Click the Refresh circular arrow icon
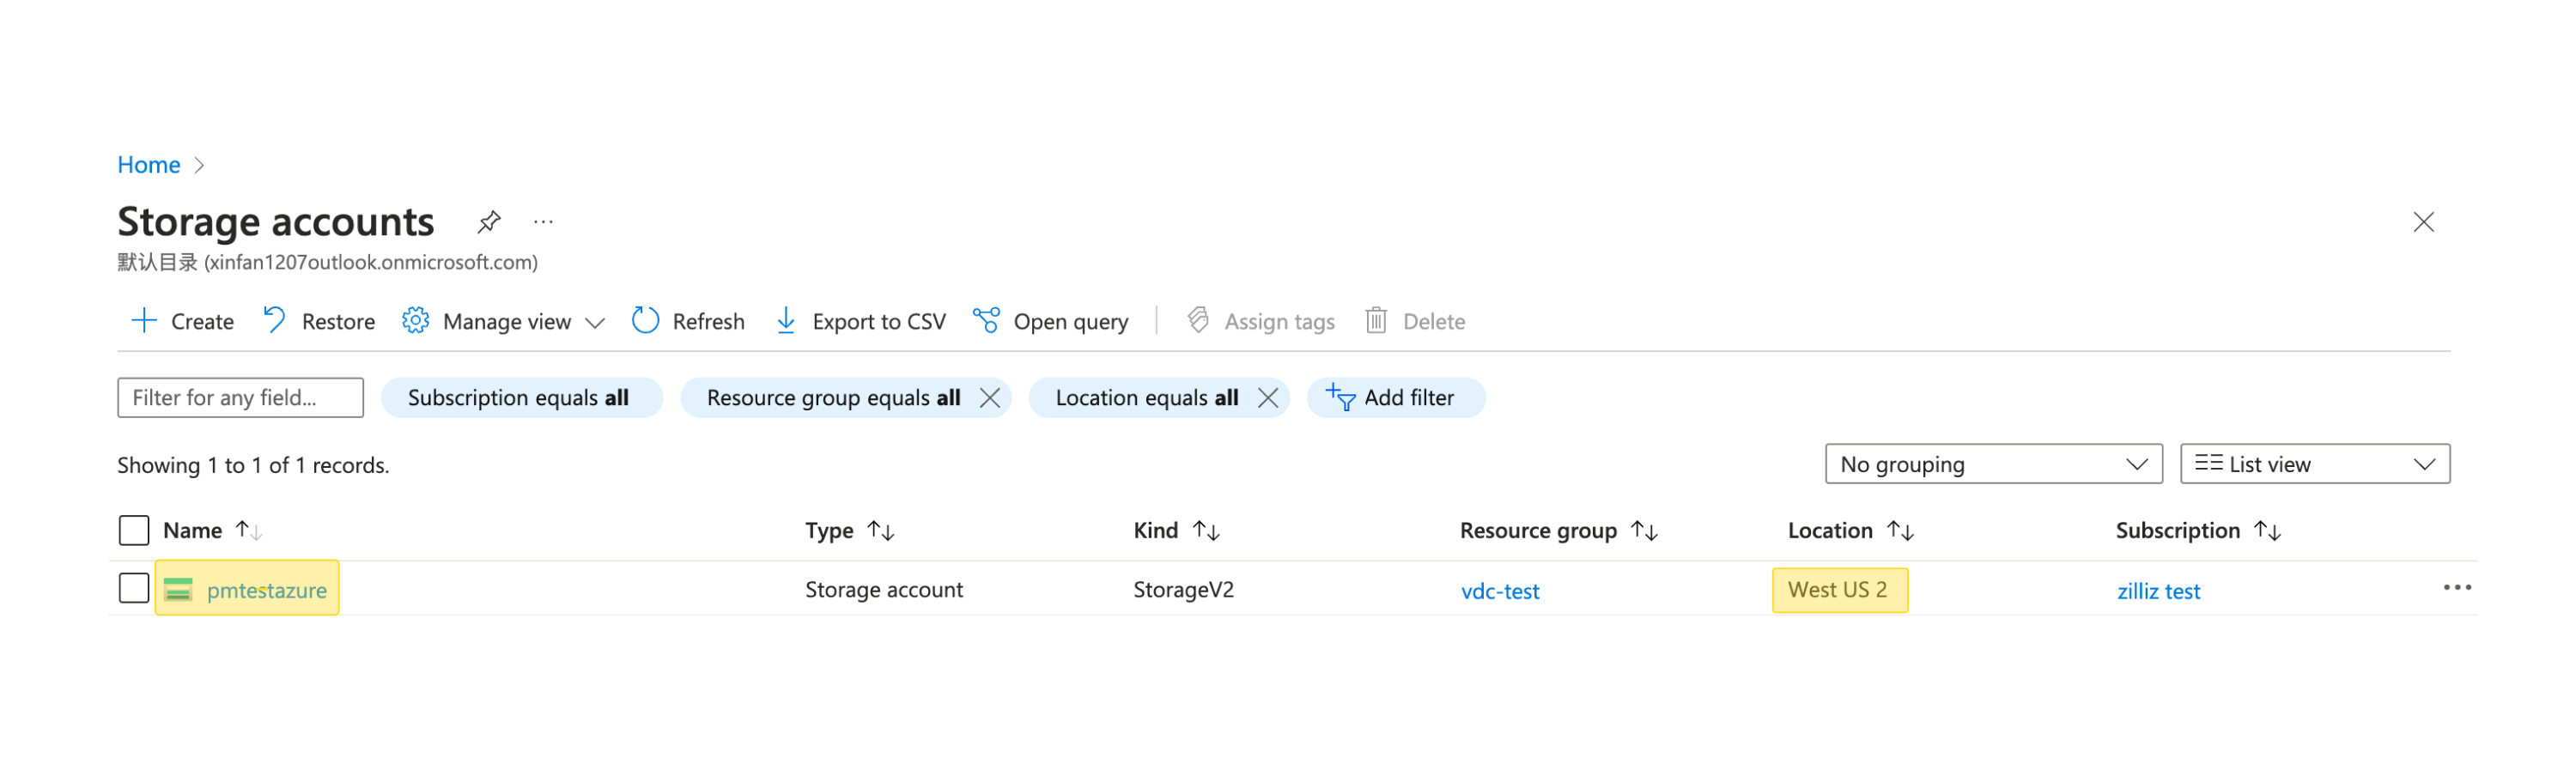Image resolution: width=2576 pixels, height=770 pixels. (645, 320)
